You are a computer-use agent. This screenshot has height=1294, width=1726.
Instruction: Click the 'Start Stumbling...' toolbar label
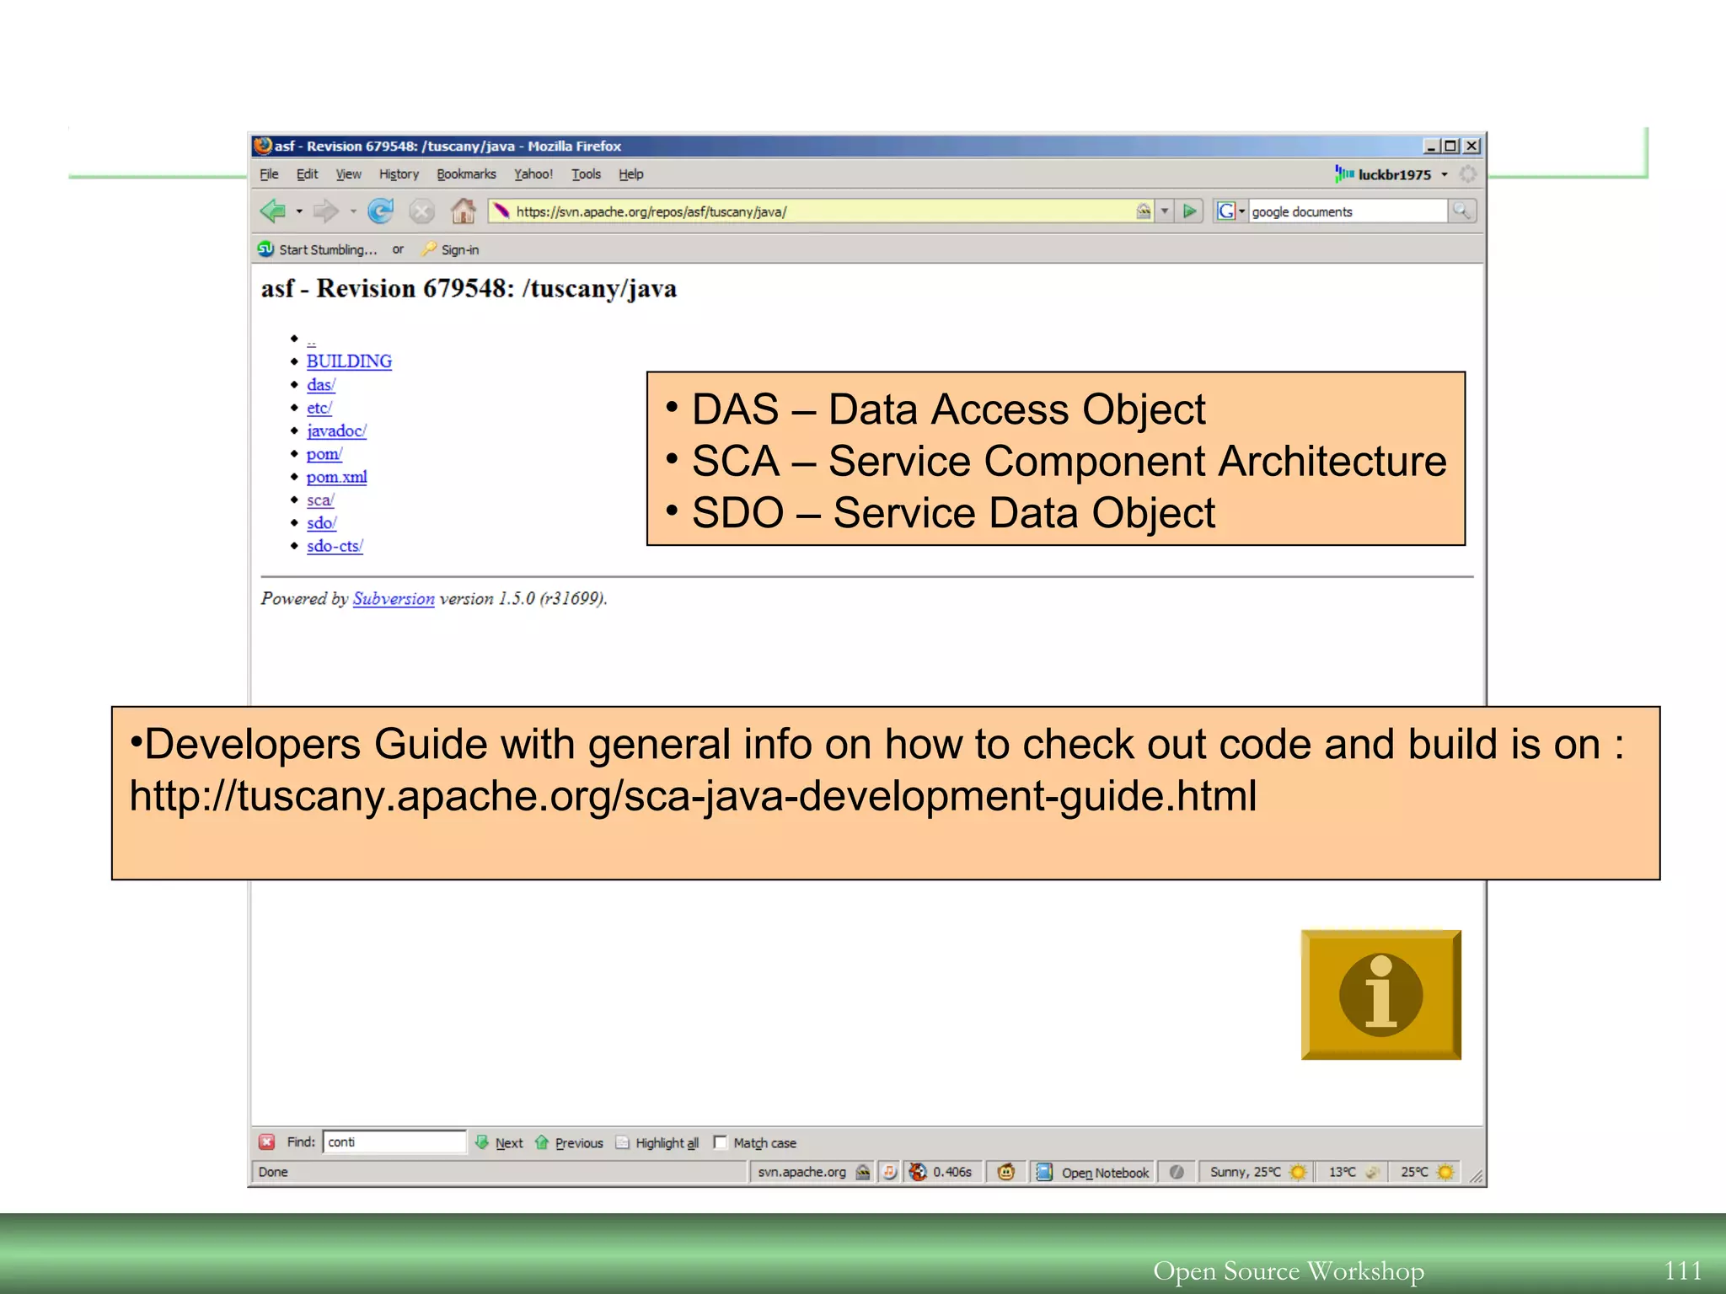328,249
